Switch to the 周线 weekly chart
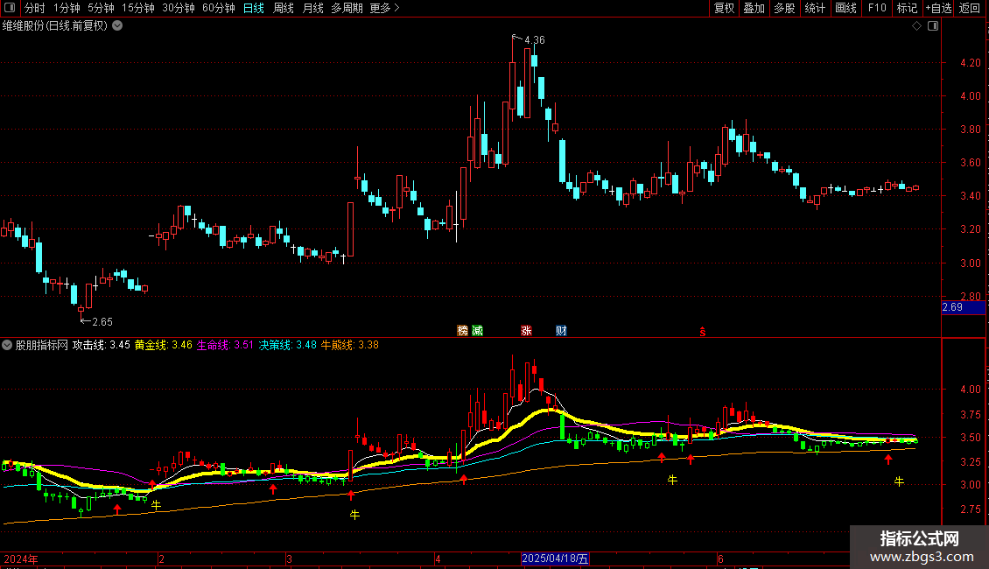989x569 pixels. (x=284, y=8)
